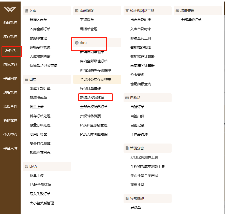Open 智能推荐日志

[x=40, y=153]
